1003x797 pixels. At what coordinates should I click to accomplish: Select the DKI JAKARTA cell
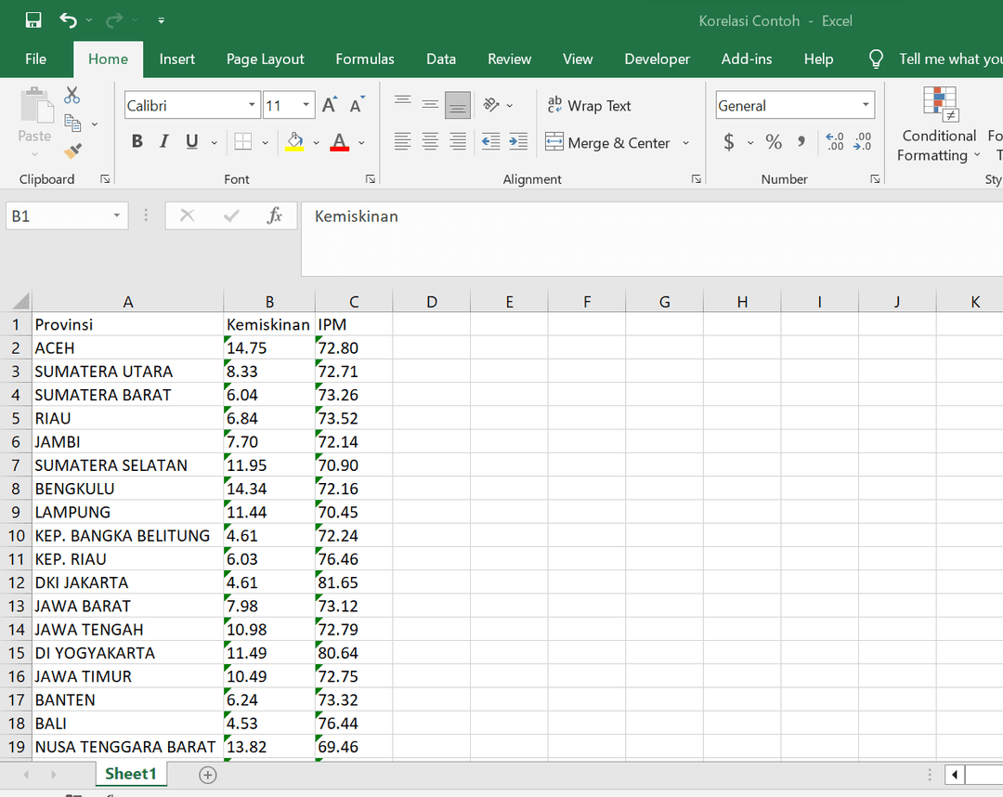pos(128,582)
